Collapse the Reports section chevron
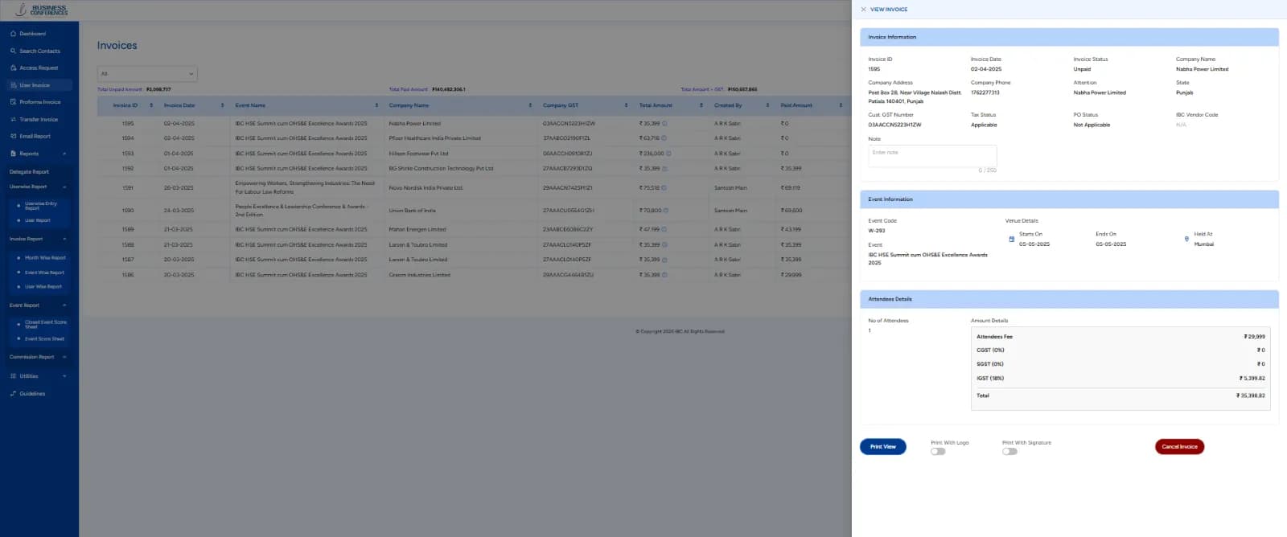The height and width of the screenshot is (537, 1287). pyautogui.click(x=64, y=154)
